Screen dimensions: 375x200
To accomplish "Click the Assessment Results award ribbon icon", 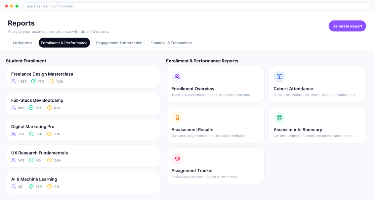I will 177,118.
